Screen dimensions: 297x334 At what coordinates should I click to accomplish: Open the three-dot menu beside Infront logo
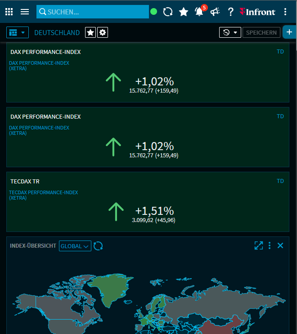[285, 12]
